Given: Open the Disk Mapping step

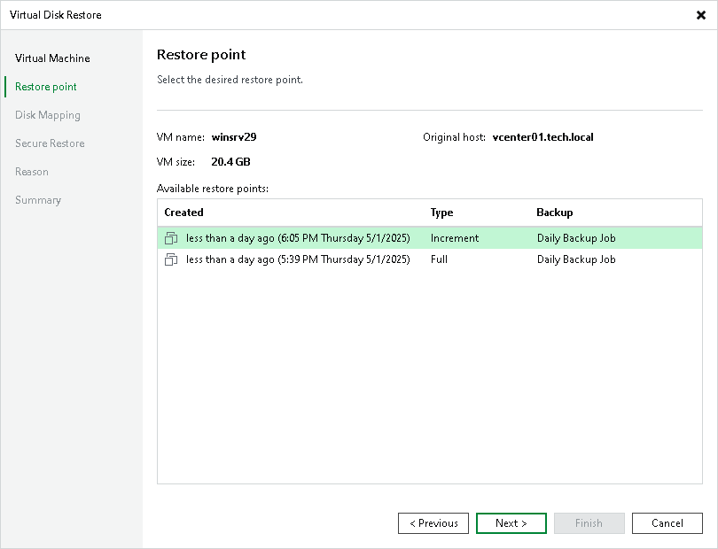Looking at the screenshot, I should tap(47, 114).
